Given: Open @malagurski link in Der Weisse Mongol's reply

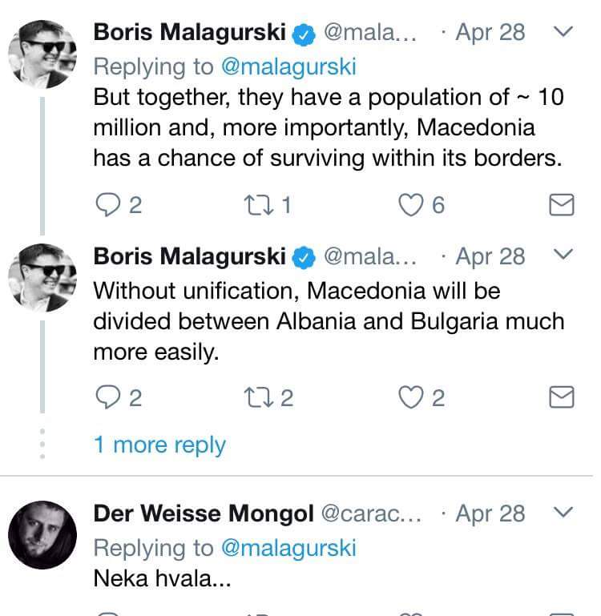Looking at the screenshot, I should (x=287, y=547).
